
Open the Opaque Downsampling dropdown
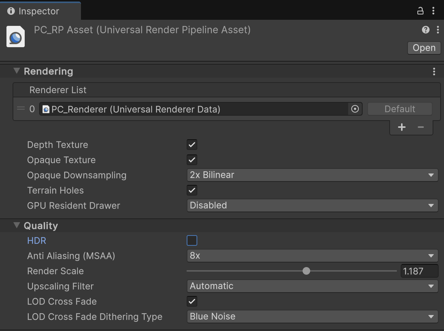click(312, 175)
